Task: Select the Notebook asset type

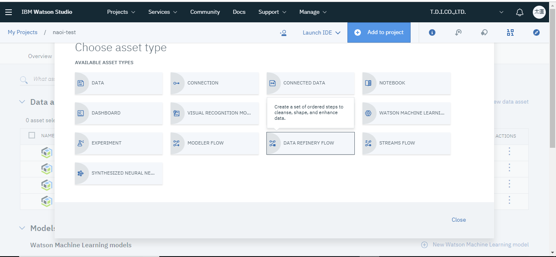Action: coord(406,83)
